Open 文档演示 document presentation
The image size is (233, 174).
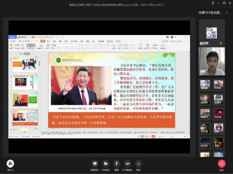click(x=106, y=164)
